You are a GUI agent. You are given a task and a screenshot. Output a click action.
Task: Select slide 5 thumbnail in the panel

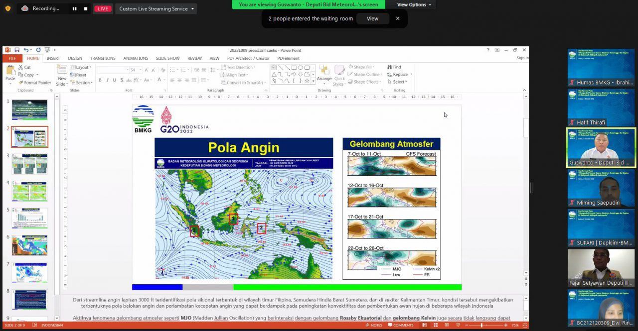tap(29, 218)
